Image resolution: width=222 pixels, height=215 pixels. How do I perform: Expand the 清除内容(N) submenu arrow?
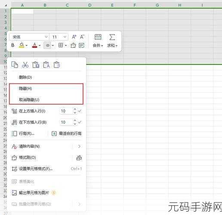tap(79, 146)
